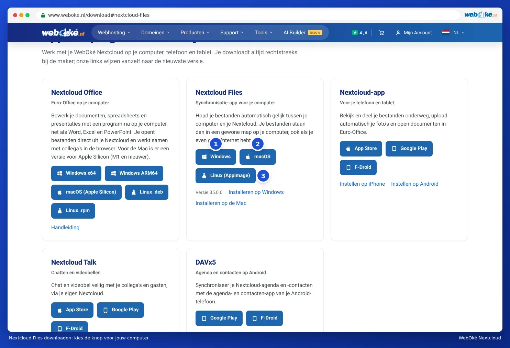Viewport: 510px width, 348px height.
Task: Get Nextcloud Talk from F-Droid
Action: click(69, 327)
